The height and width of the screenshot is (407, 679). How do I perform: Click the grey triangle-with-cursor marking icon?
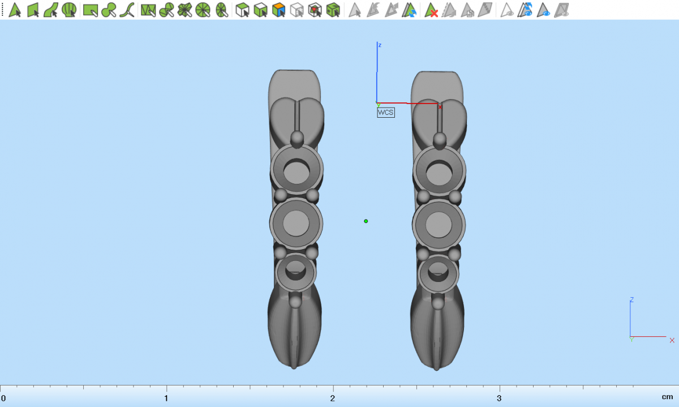pyautogui.click(x=355, y=10)
